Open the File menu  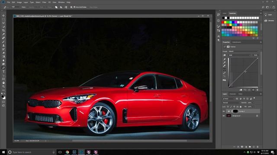coord(8,2)
